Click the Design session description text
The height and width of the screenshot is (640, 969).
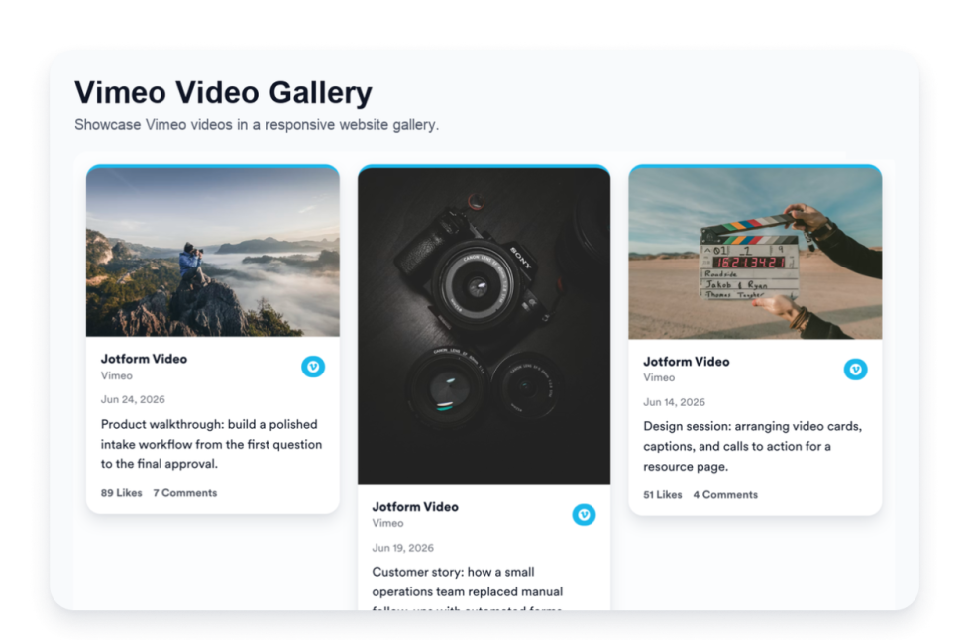[x=753, y=446]
